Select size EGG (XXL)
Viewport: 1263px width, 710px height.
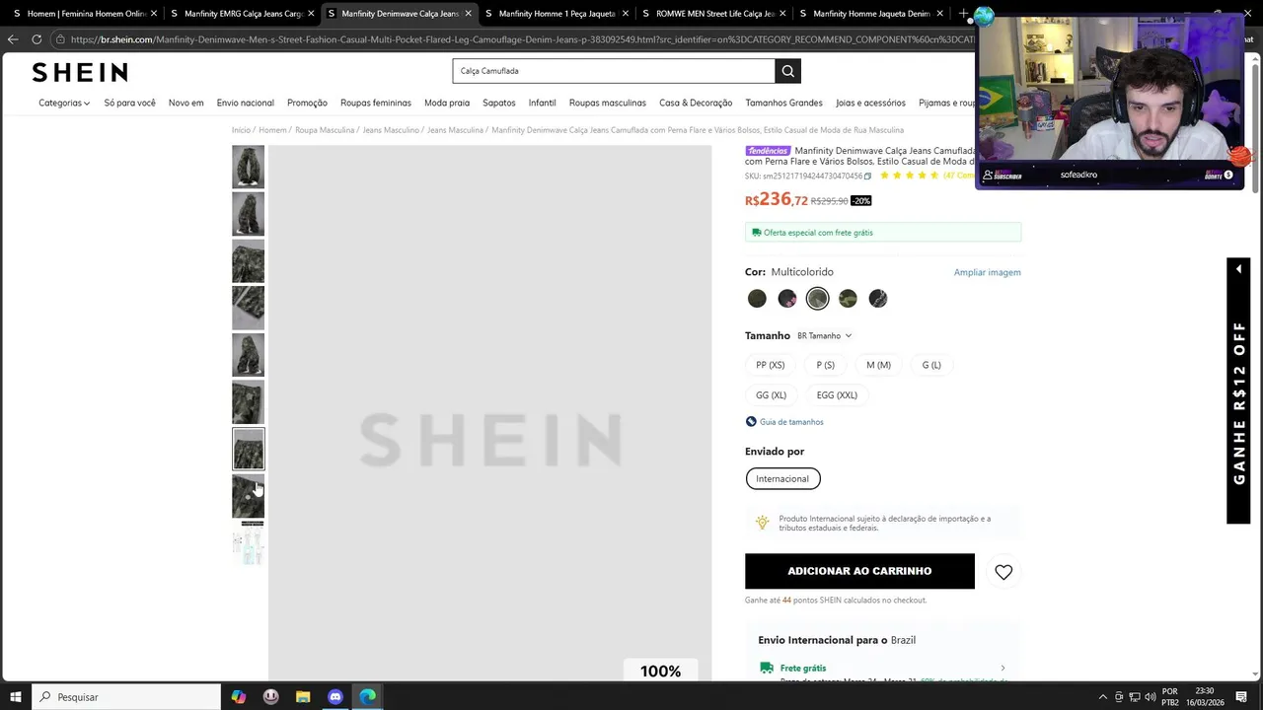pos(837,395)
